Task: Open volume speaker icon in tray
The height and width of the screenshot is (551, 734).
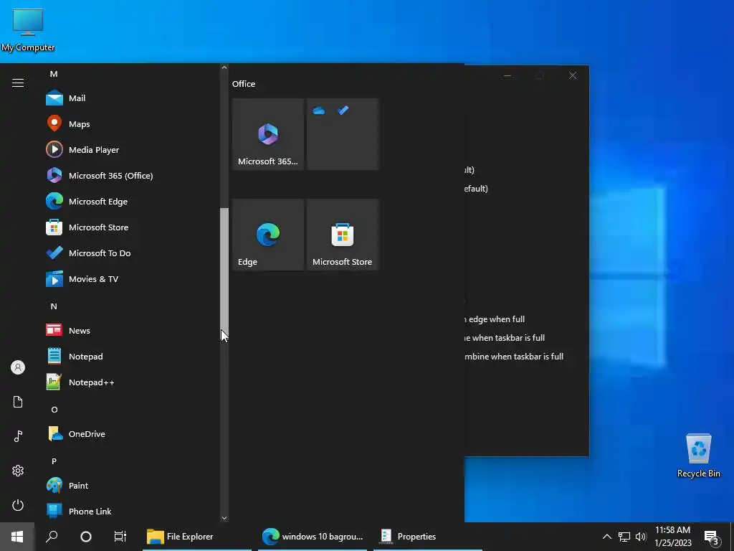Action: (x=641, y=537)
